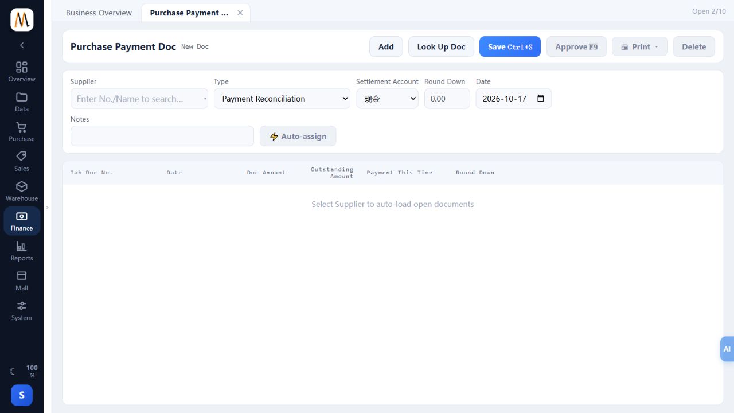Image resolution: width=734 pixels, height=413 pixels.
Task: Click the Auto-assign button
Action: pos(298,136)
